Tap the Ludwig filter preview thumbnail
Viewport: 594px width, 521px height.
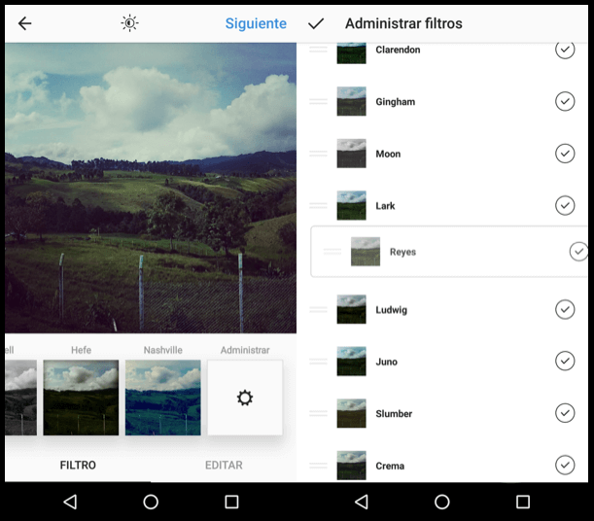coord(352,309)
